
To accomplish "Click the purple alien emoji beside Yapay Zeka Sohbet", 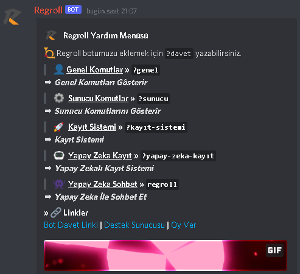I will coord(59,184).
